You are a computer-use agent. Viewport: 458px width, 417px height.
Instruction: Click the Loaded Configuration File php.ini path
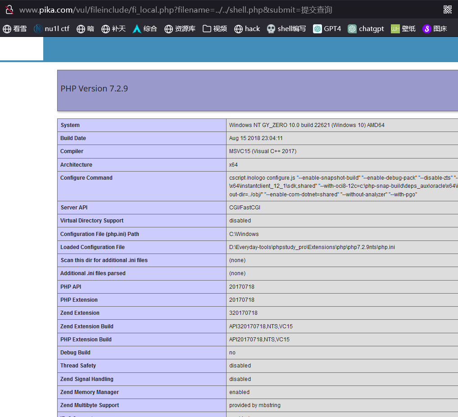pyautogui.click(x=312, y=247)
